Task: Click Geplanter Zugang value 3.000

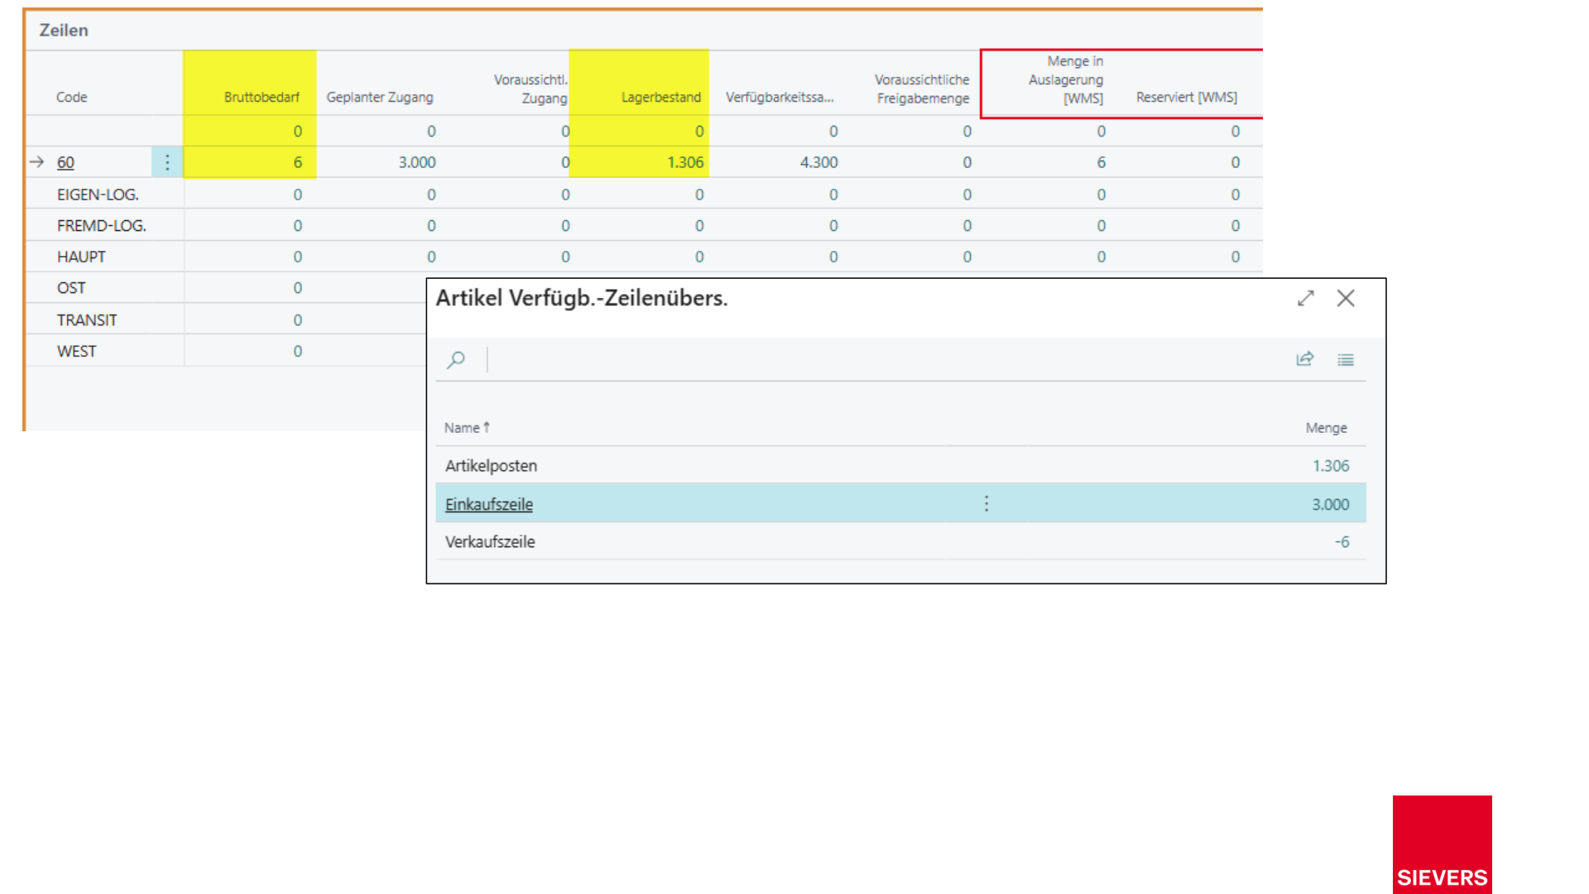Action: 417,162
